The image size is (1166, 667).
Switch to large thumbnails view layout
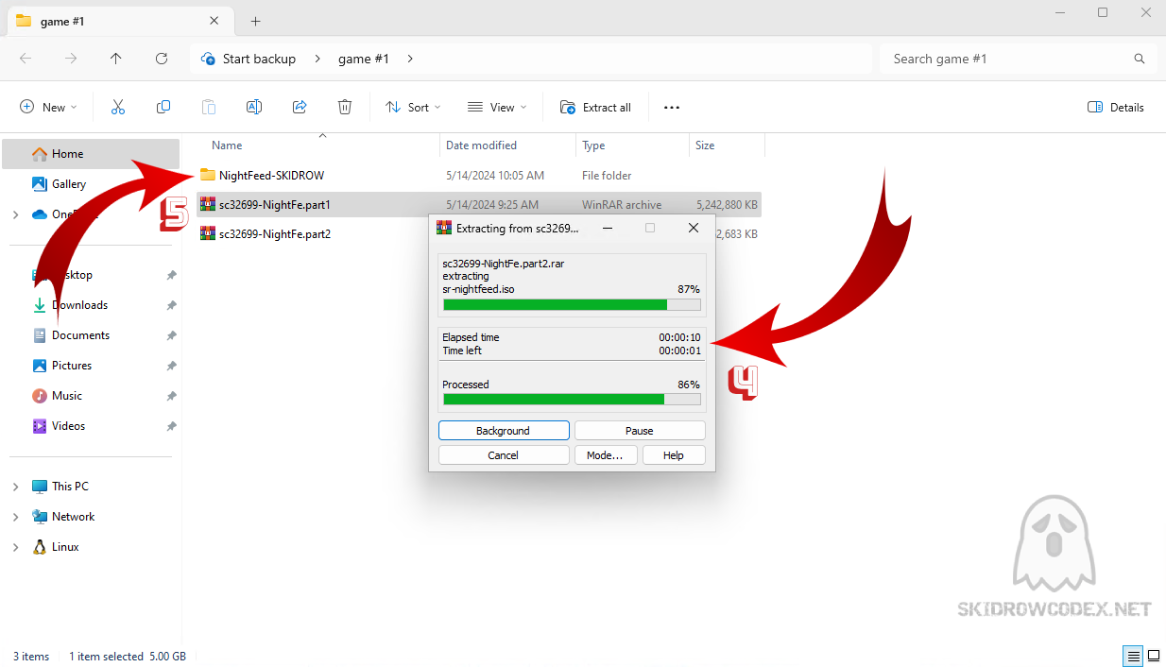pos(1154,656)
